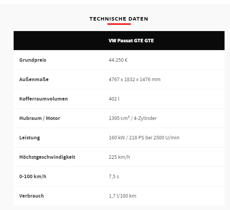The image size is (230, 210).
Task: Select the 7,5 s acceleration value
Action: [x=114, y=177]
